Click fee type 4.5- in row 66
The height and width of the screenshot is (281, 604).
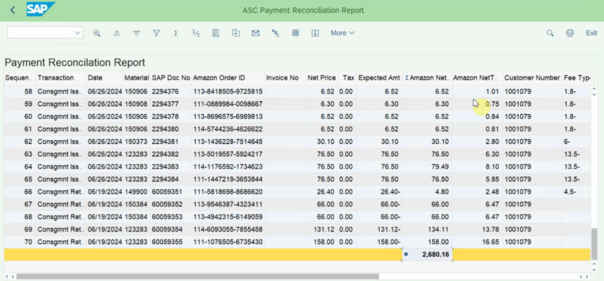click(569, 192)
